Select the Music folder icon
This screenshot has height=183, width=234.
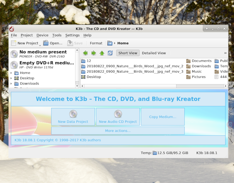click(x=188, y=72)
